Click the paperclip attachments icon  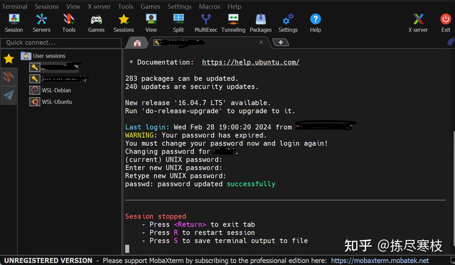451,41
